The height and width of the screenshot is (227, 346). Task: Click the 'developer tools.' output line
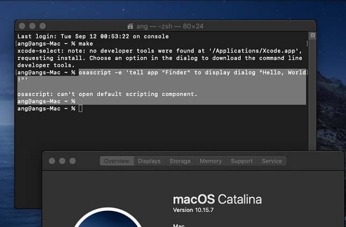pyautogui.click(x=46, y=65)
